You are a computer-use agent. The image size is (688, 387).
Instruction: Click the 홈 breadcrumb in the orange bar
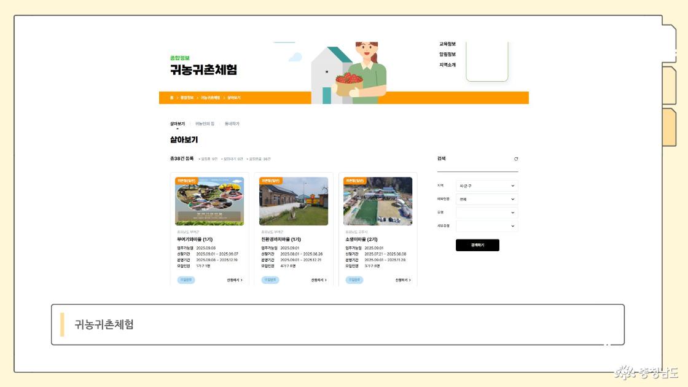(171, 98)
